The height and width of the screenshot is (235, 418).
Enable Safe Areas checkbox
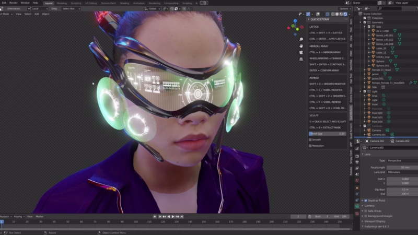(x=366, y=211)
